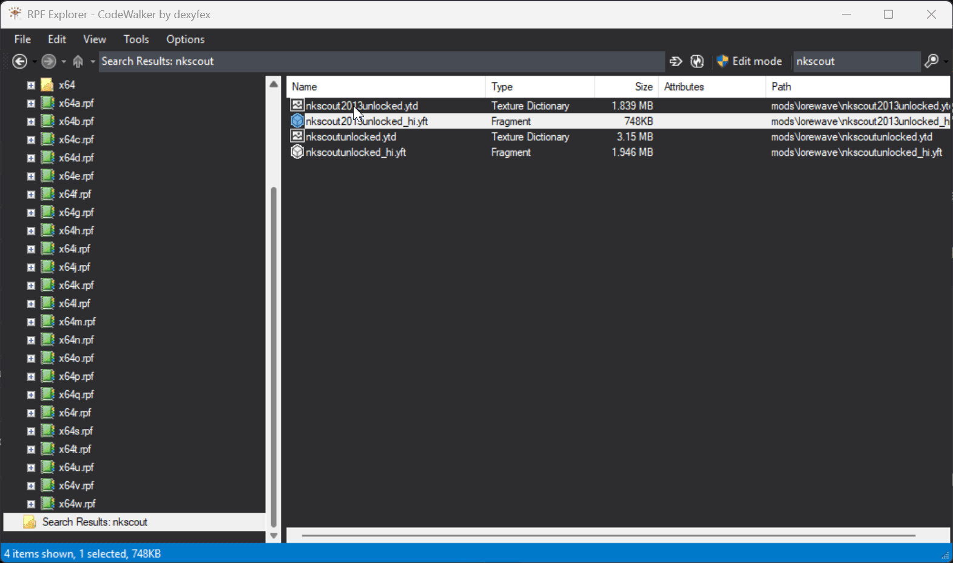Expand the x64a.rpf node
953x563 pixels.
coord(31,104)
